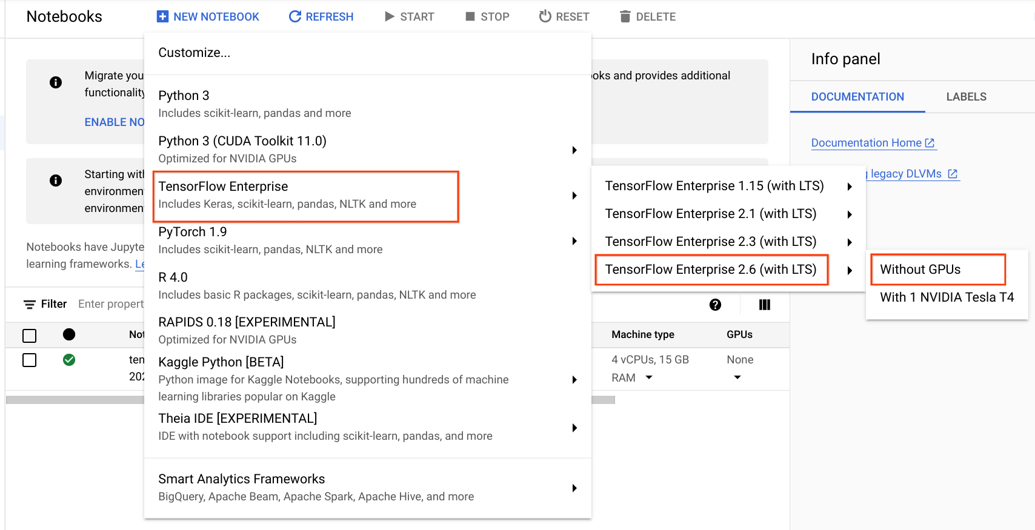Switch to the Labels tab
This screenshot has height=530, width=1035.
[x=967, y=97]
